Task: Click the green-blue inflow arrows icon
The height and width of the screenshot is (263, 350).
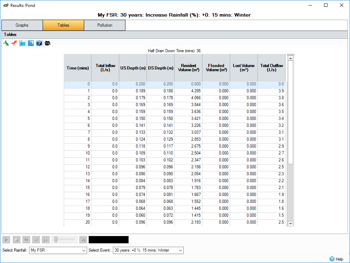Action: tap(6, 43)
